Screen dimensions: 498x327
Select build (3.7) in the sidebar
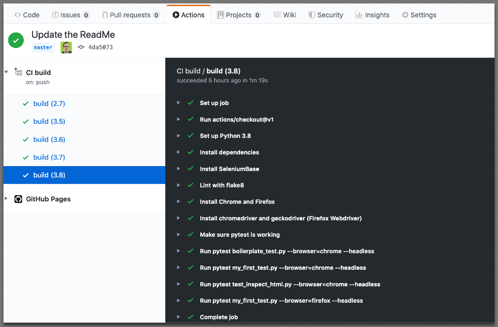point(49,157)
